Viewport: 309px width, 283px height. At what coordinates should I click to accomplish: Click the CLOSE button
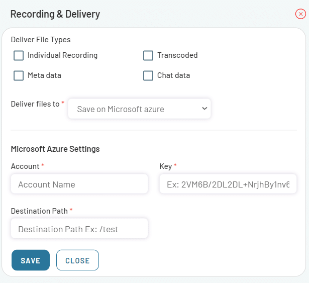77,260
